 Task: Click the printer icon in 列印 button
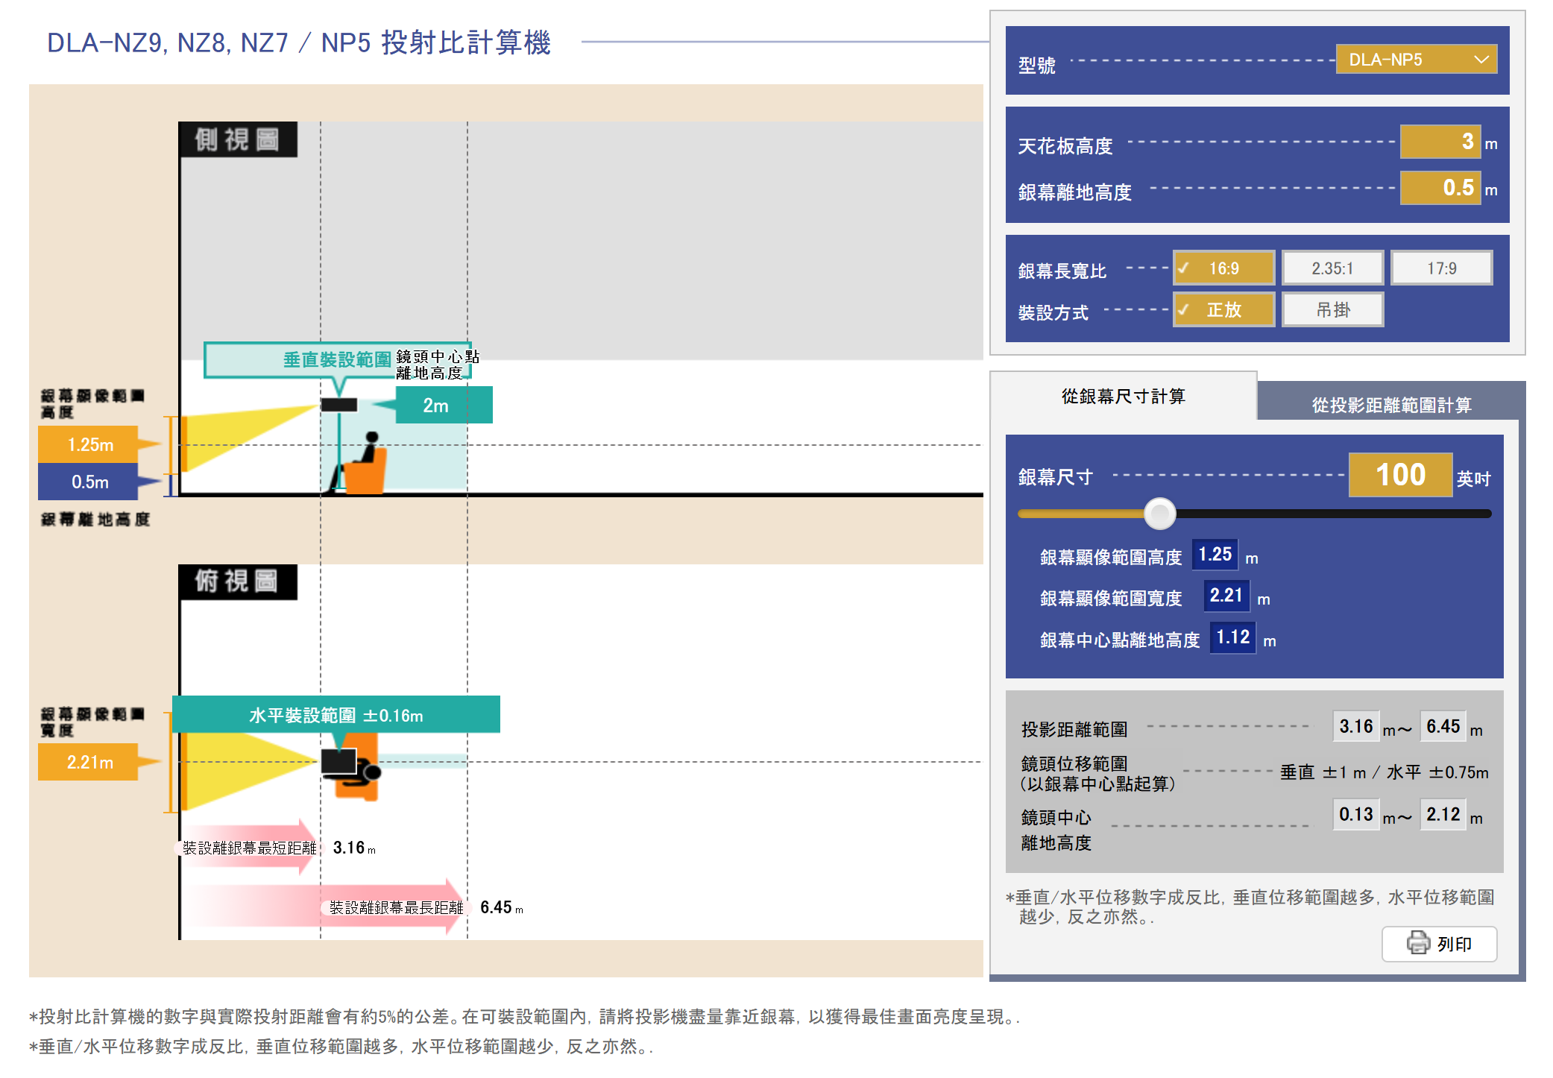click(1417, 943)
